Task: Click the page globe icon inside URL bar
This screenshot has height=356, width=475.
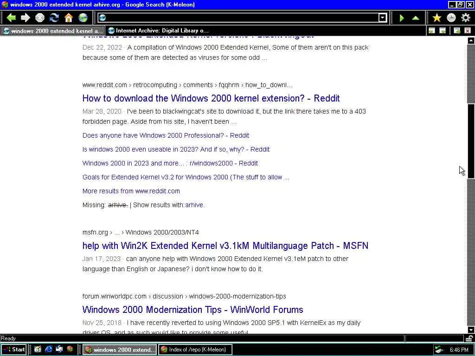Action: pos(103,18)
